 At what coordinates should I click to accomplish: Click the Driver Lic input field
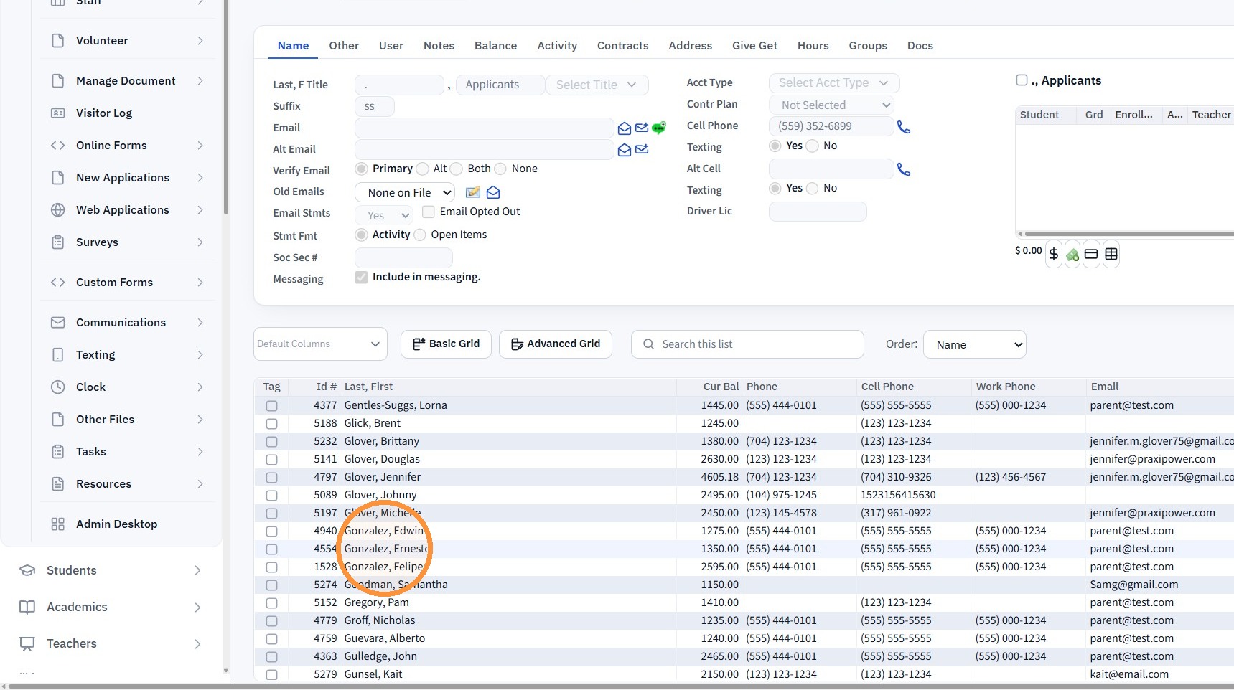(818, 212)
